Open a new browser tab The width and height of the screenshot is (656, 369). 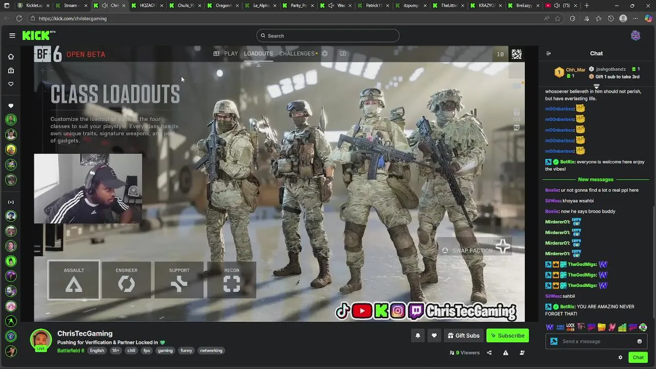(587, 6)
